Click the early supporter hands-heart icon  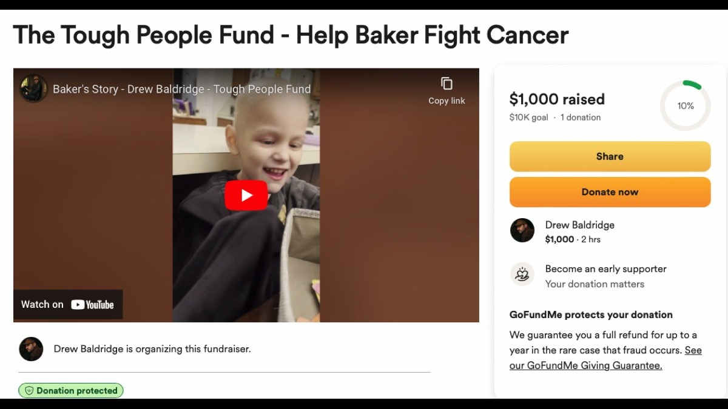pyautogui.click(x=522, y=275)
